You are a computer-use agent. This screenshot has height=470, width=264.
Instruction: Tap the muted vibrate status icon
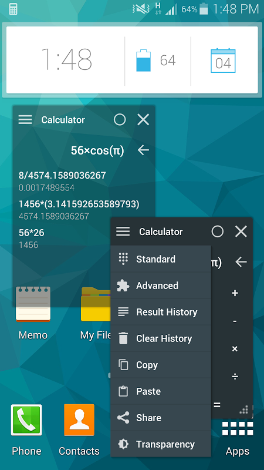[x=141, y=9]
